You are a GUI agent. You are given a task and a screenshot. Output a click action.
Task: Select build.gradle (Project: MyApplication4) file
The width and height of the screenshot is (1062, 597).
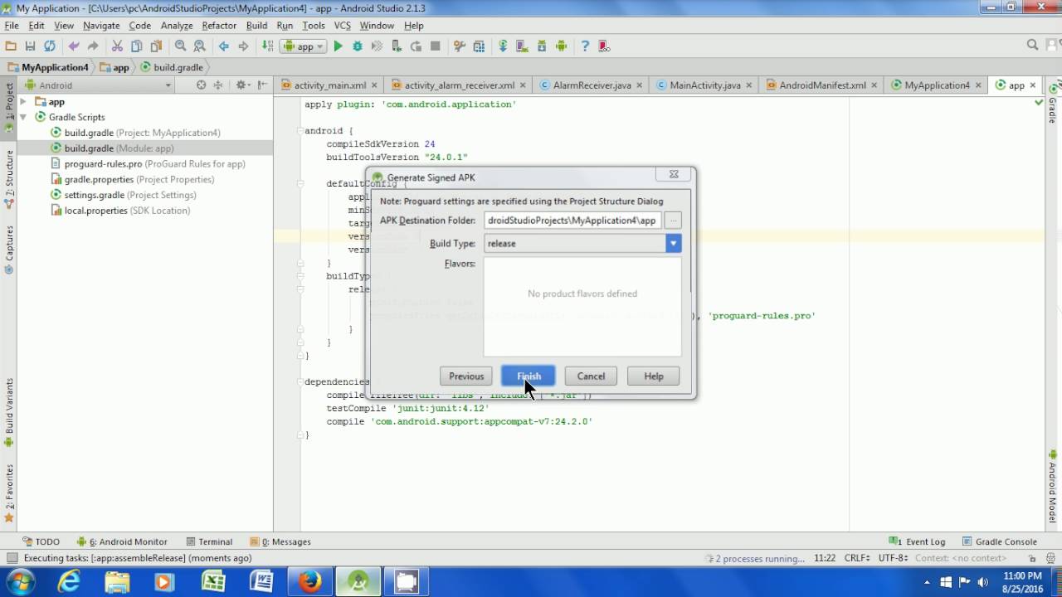click(142, 133)
